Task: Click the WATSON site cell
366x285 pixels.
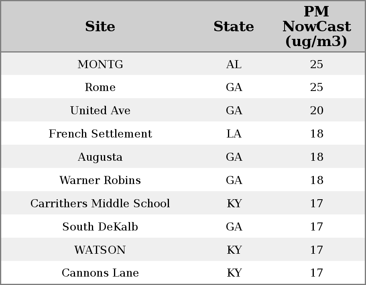Action: 100,250
